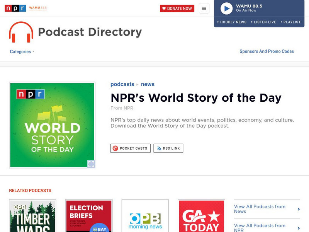Subscribe via the Pocket Casts button
The width and height of the screenshot is (309, 232).
[131, 148]
